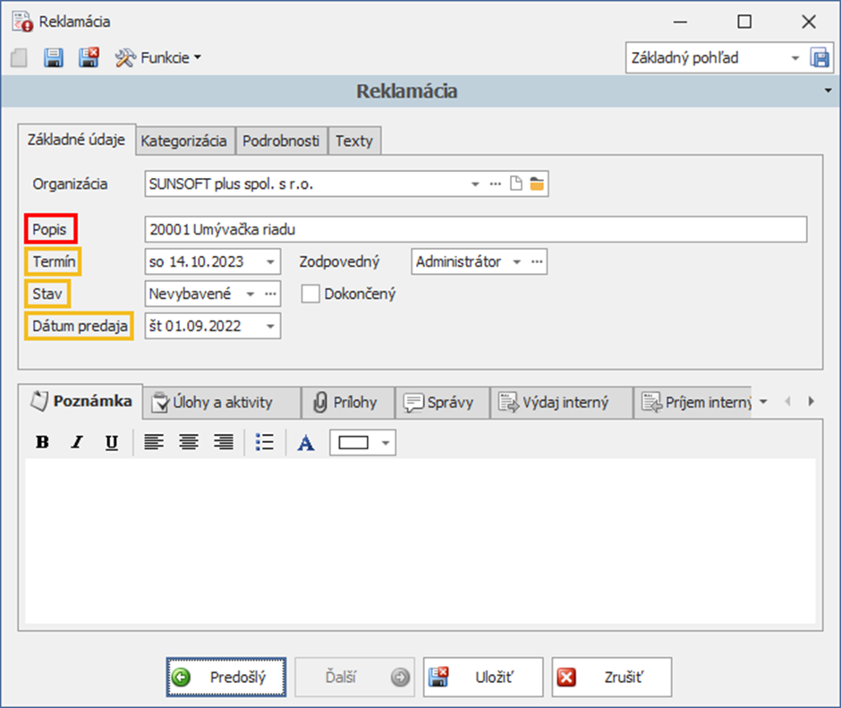Insert a bulleted list in note
841x708 pixels.
[x=264, y=442]
